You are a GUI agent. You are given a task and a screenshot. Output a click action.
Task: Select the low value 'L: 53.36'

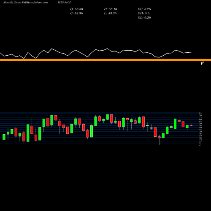(110, 14)
